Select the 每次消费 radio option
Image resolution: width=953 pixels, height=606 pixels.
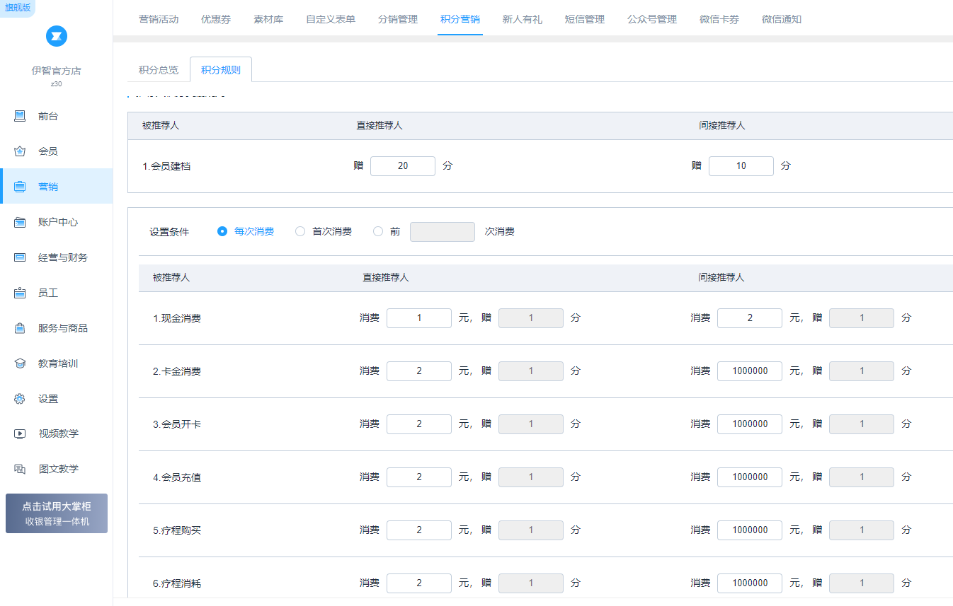222,231
